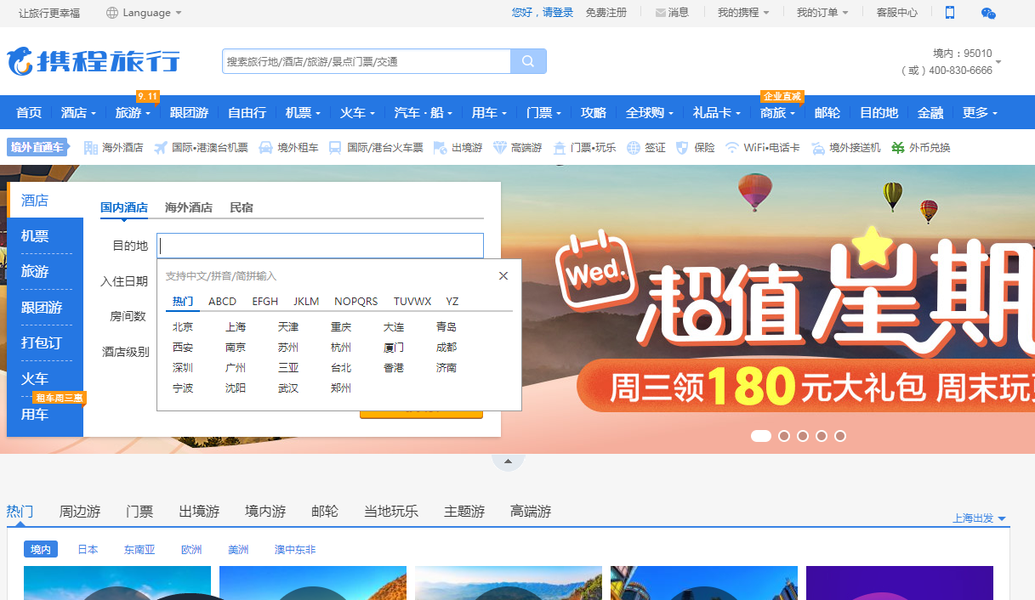Select 欧洲 region filter
Screen dimensions: 1035x600
[x=191, y=550]
